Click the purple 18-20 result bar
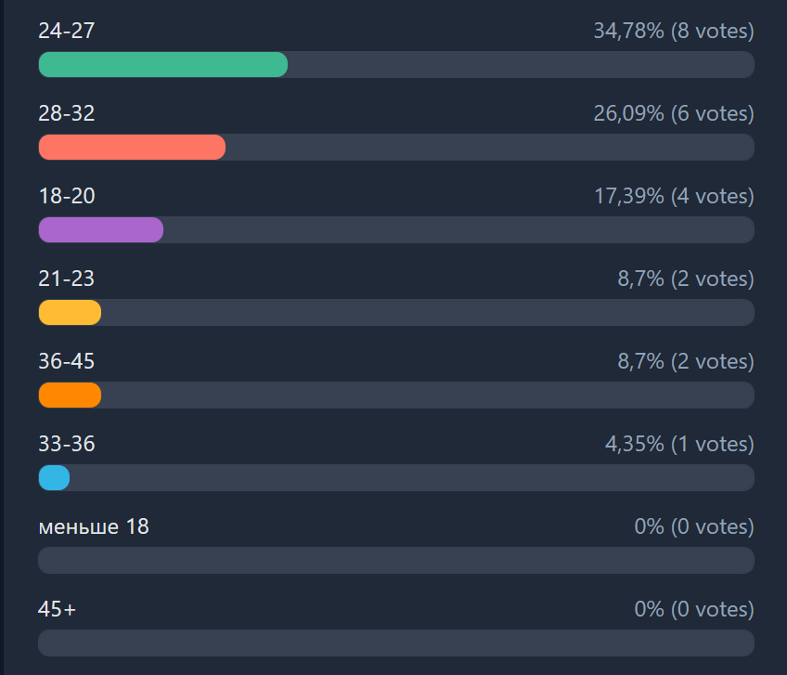Image resolution: width=787 pixels, height=675 pixels. (100, 230)
